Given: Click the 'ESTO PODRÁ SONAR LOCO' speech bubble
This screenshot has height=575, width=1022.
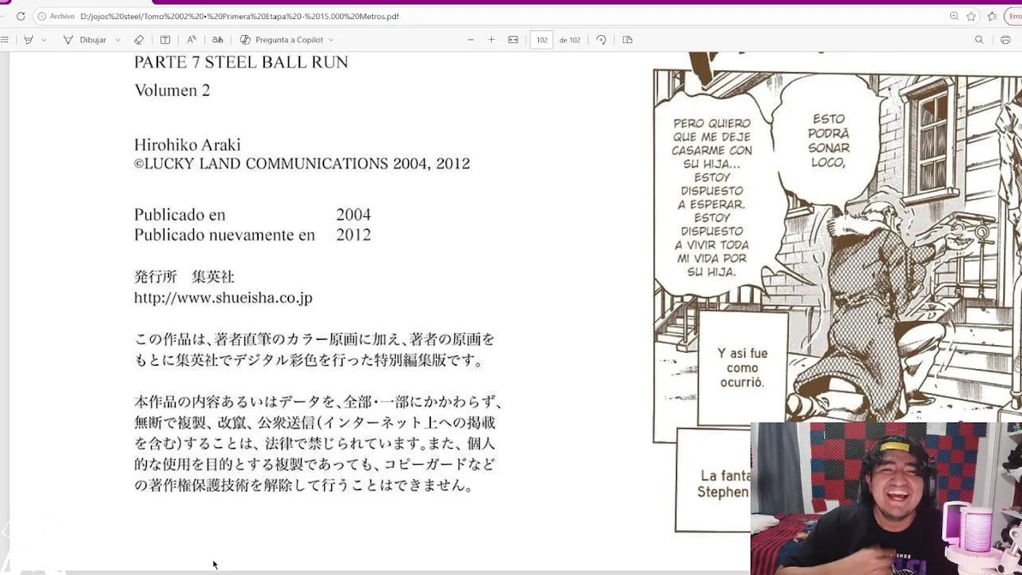Looking at the screenshot, I should 828,141.
